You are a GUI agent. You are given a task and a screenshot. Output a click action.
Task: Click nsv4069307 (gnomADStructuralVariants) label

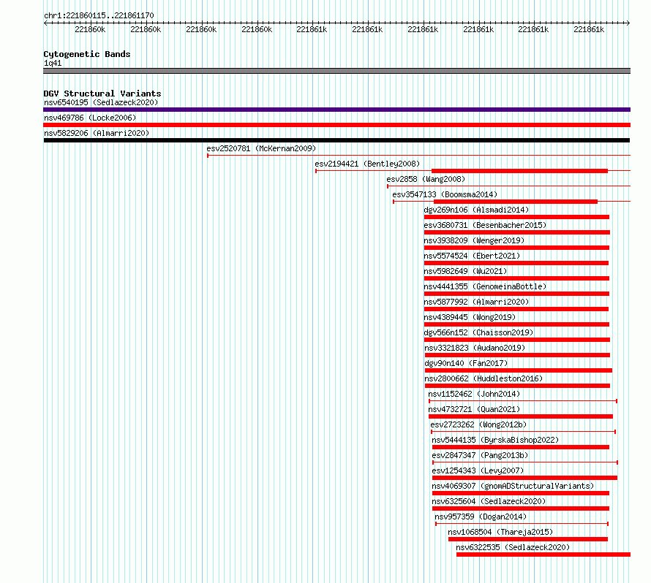point(513,486)
